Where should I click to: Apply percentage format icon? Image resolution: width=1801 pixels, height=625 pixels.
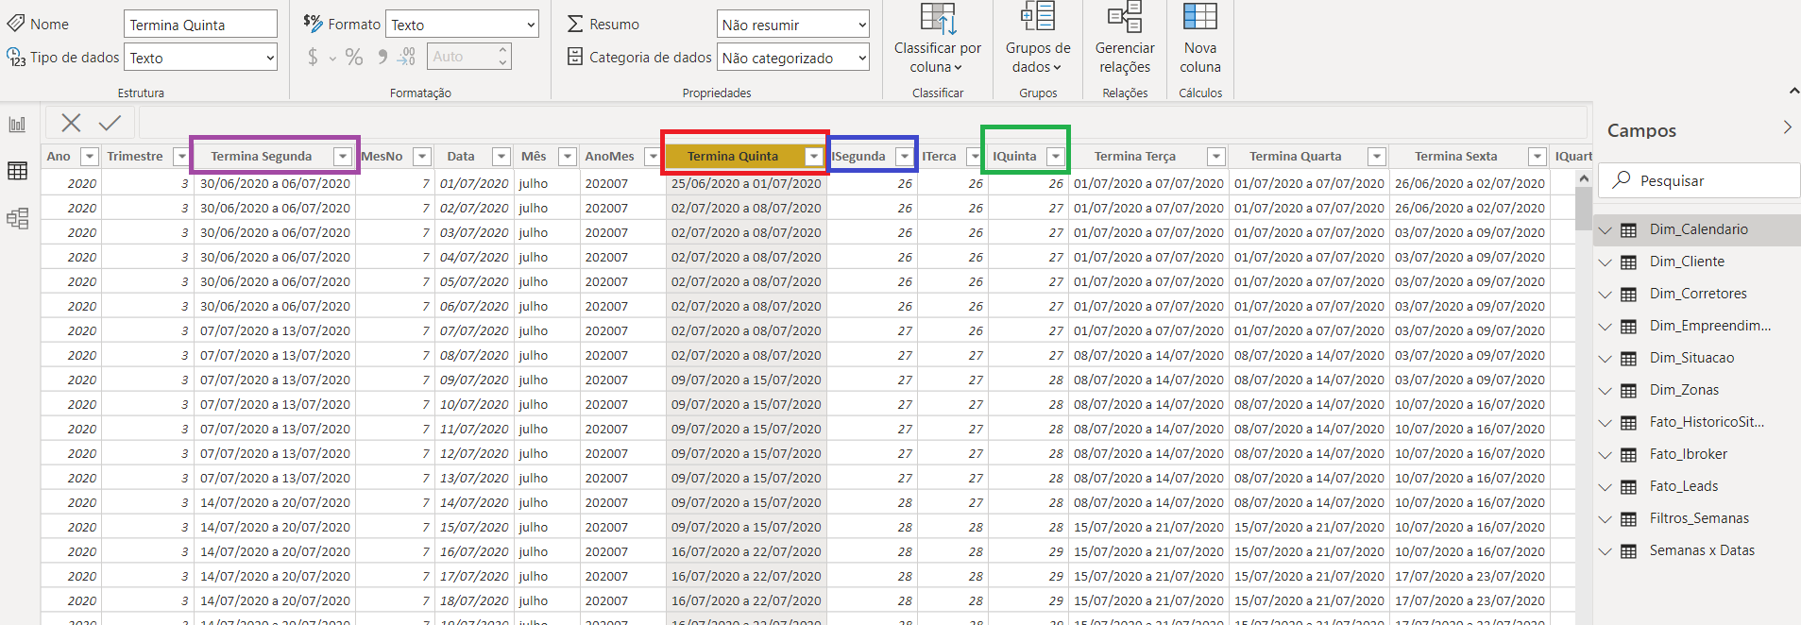(x=354, y=57)
